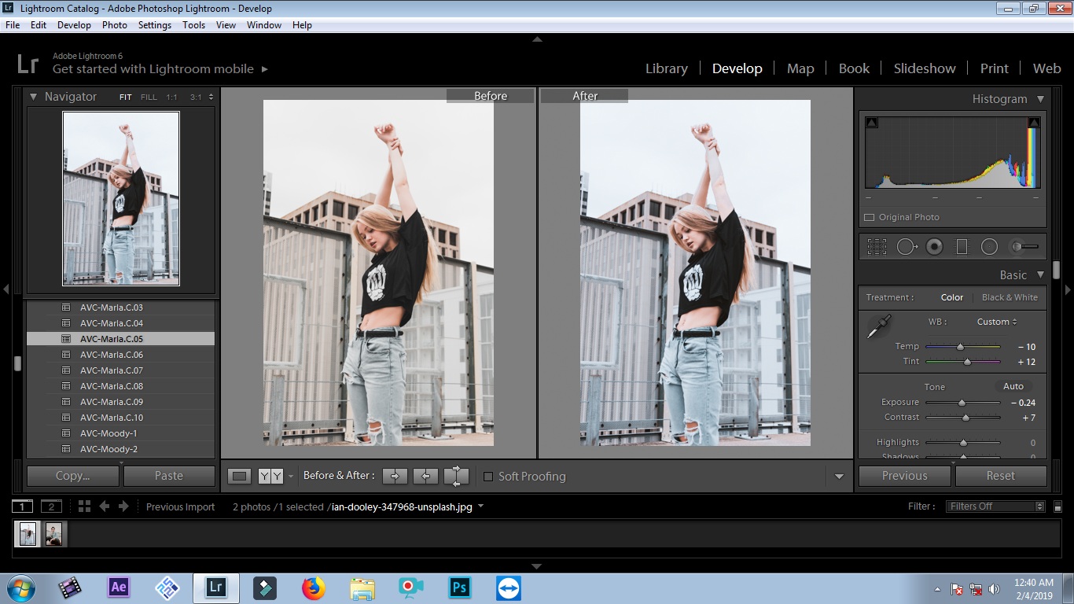The image size is (1074, 604).
Task: Select the second filmstrip thumbnail
Action: (54, 534)
